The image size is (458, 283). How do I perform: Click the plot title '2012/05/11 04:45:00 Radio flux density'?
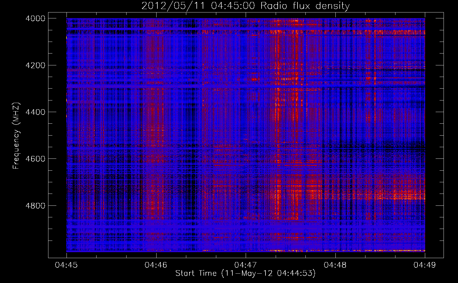coord(245,6)
